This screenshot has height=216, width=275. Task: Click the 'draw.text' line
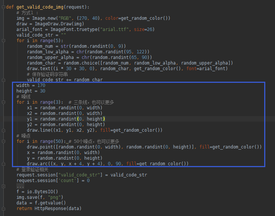127,69
